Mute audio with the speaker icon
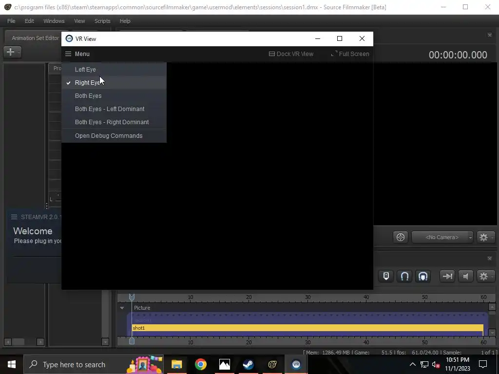 pyautogui.click(x=465, y=276)
